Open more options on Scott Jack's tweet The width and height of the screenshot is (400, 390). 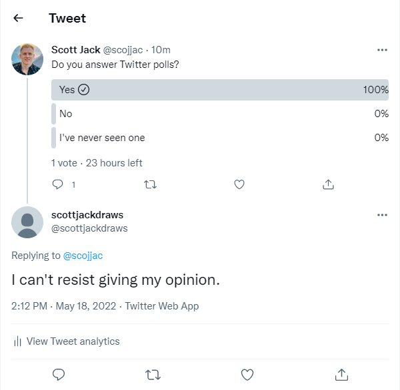tap(382, 50)
